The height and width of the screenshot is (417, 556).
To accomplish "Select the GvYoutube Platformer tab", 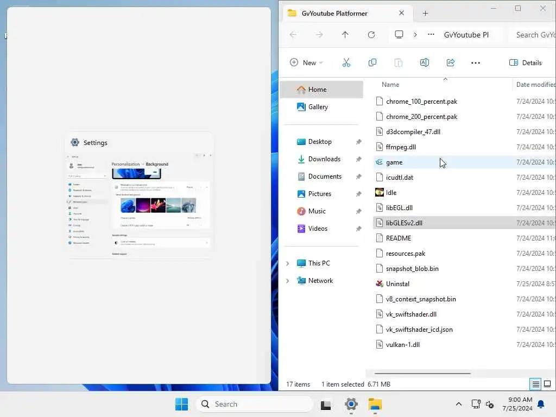I will 334,14.
